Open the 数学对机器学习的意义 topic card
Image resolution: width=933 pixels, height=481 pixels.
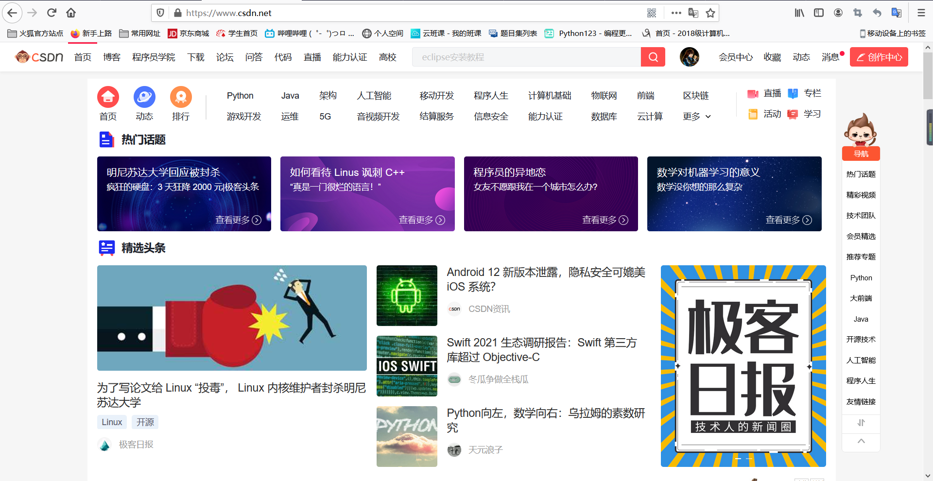pos(734,194)
